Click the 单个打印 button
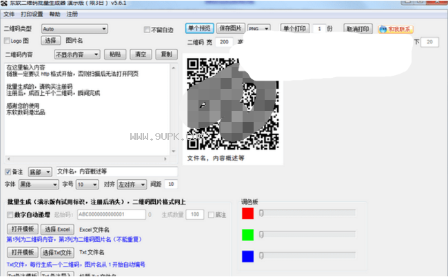Viewport: 448px width, 277px height. (x=294, y=28)
